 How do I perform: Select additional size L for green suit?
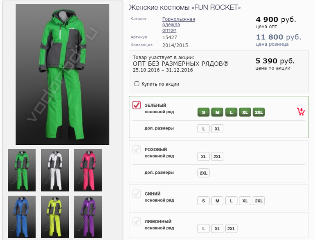(203, 129)
